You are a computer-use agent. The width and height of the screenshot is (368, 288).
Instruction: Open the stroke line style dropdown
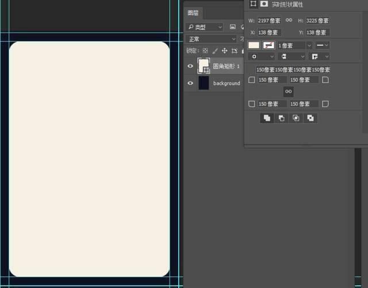pyautogui.click(x=322, y=45)
